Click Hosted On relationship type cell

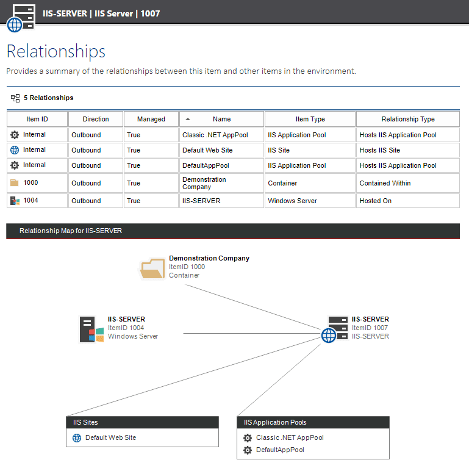point(408,201)
